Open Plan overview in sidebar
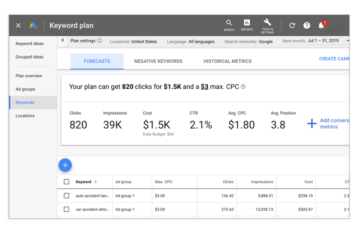This screenshot has width=358, height=233. coord(29,76)
